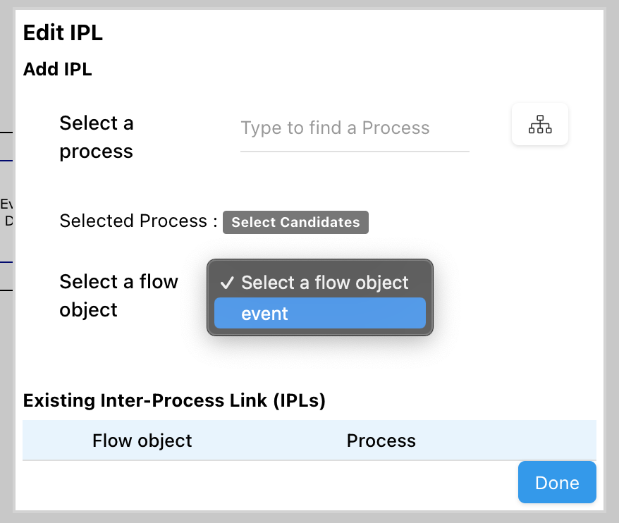The width and height of the screenshot is (619, 523).
Task: Focus the "Type to find a Process" field
Action: click(354, 128)
